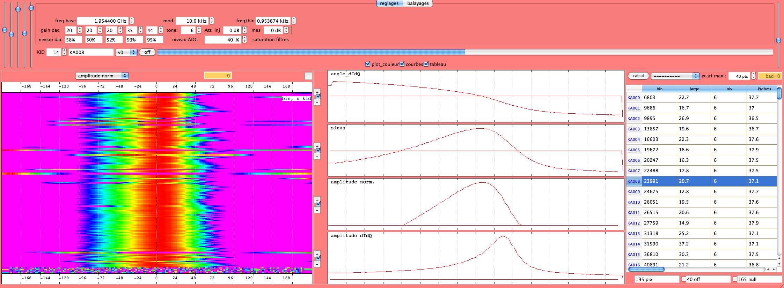
Task: Click the niveau ADC stepper
Action: click(x=244, y=40)
